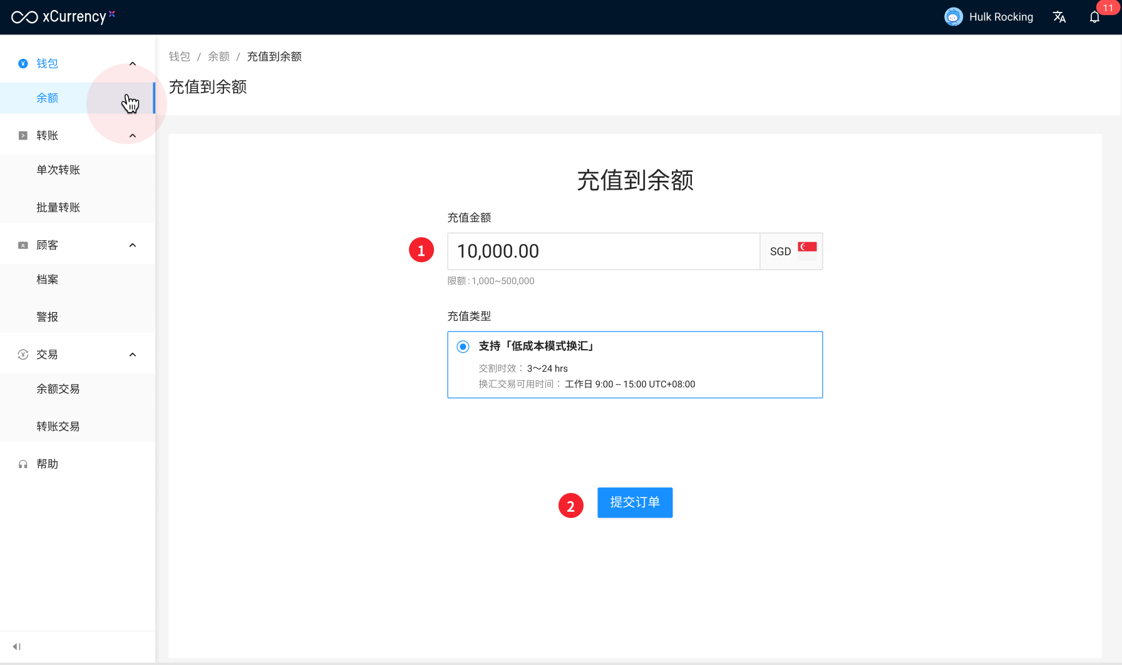Collapse the 顾客 menu chevron
Screen dimensions: 1122x665
point(133,245)
